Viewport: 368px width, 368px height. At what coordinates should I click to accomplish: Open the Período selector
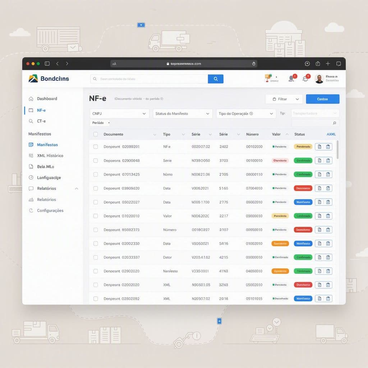tap(100, 123)
